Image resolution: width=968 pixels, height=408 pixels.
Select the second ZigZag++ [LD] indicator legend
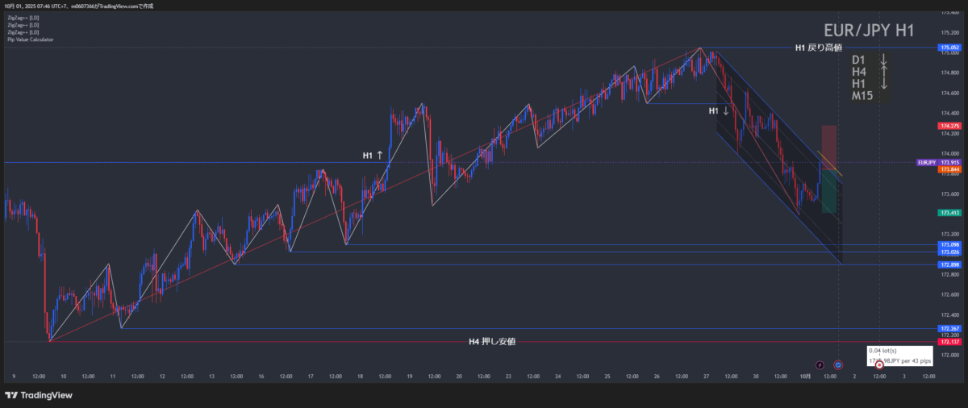23,24
